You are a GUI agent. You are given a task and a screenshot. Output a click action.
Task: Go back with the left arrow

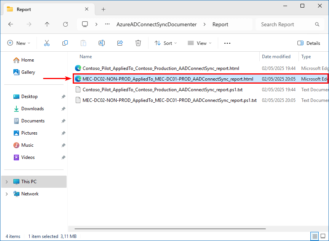(x=11, y=24)
